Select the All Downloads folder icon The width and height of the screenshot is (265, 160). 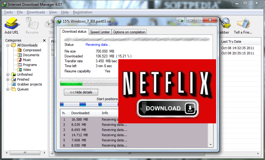[x=13, y=45]
